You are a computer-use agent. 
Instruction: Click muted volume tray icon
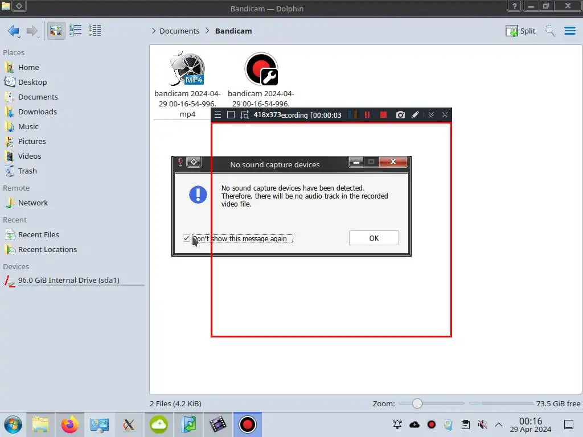point(483,424)
